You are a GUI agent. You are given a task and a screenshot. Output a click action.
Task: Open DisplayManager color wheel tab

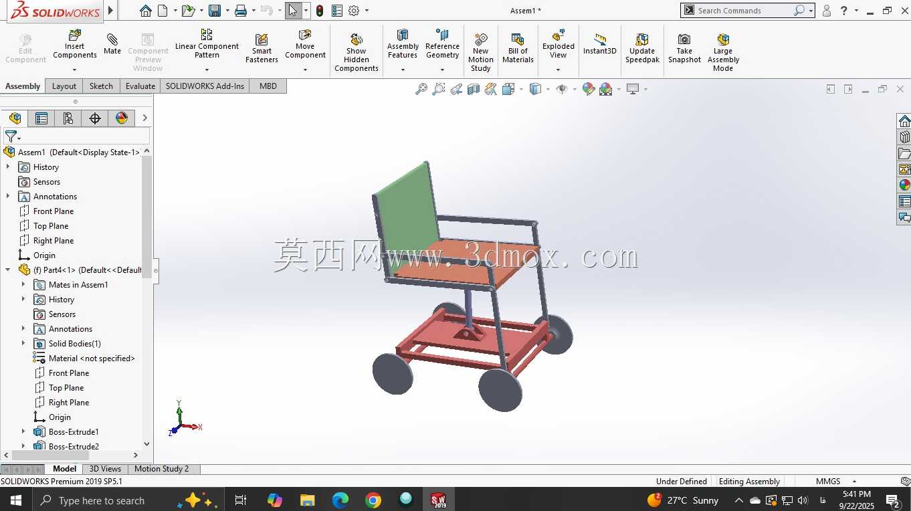click(122, 118)
